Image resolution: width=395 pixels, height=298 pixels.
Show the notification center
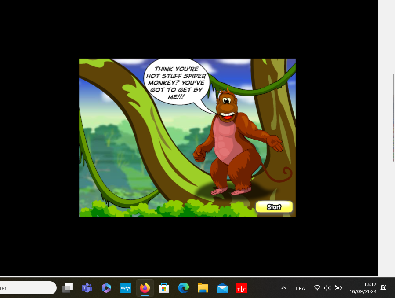(x=383, y=288)
